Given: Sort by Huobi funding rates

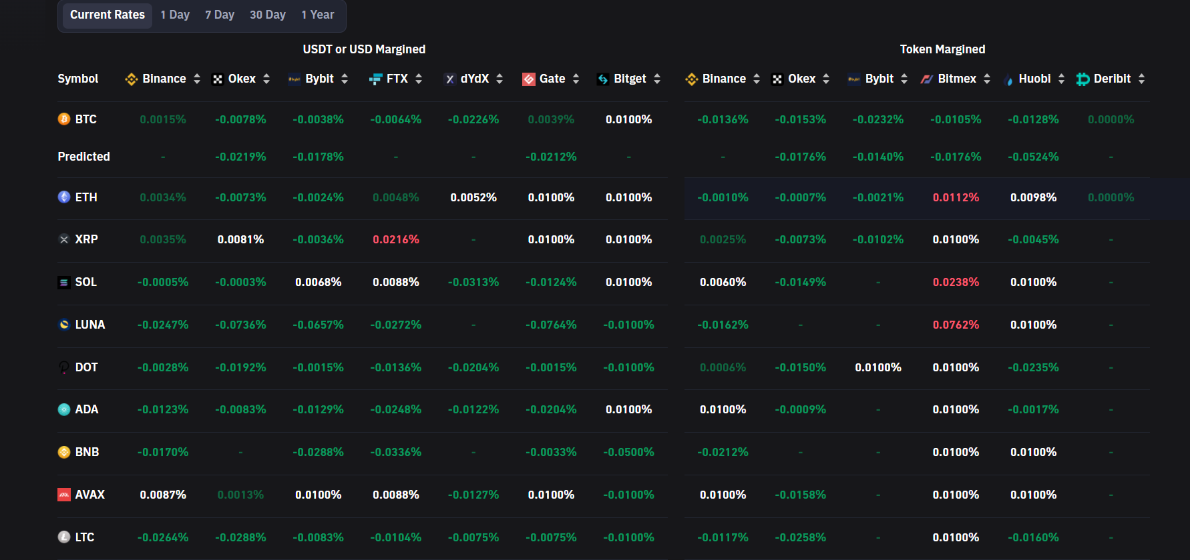Looking at the screenshot, I should tap(1062, 79).
